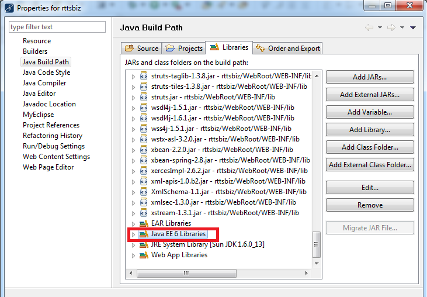Click the JRE System Library icon

[144, 244]
